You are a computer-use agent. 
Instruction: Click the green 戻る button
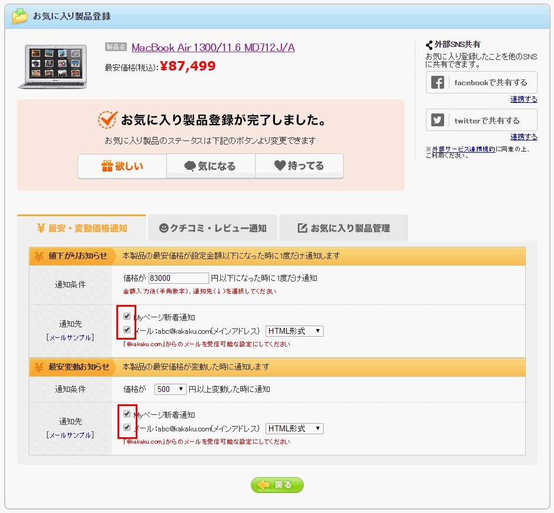[277, 485]
